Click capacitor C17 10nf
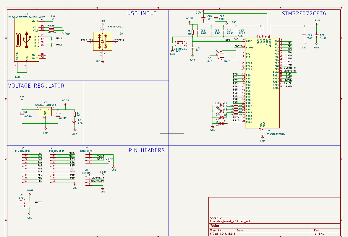 click(216, 18)
